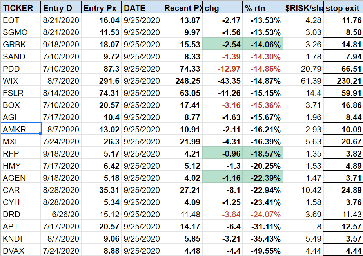This screenshot has height=256, width=363.
Task: Click the SAND ticker cell
Action: pyautogui.click(x=21, y=56)
